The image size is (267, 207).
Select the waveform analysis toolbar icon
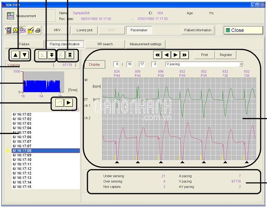(23, 30)
